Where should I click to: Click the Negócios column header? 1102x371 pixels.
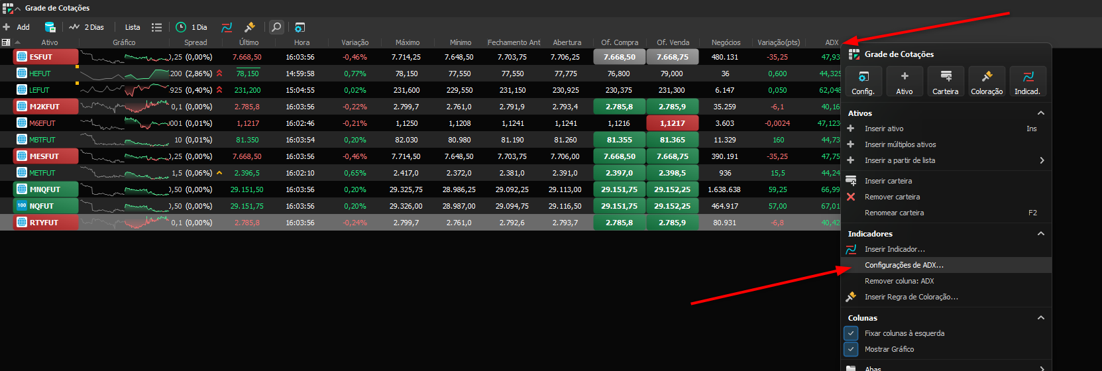726,42
